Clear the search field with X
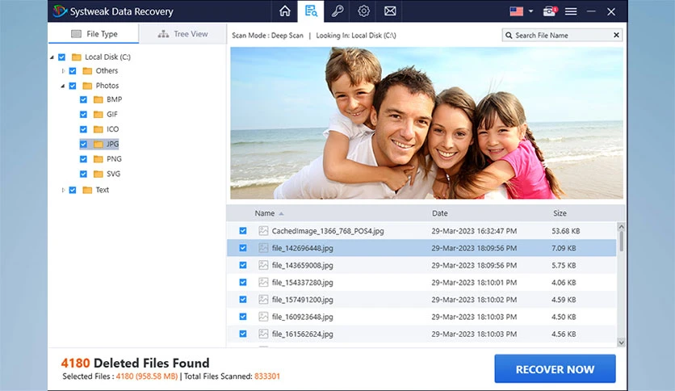Screen dimensions: 675x391 [616, 35]
